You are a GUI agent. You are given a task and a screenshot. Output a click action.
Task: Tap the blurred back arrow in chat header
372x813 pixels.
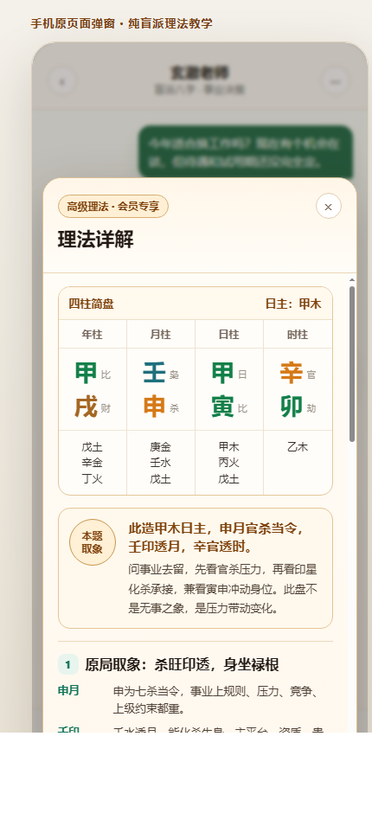63,81
